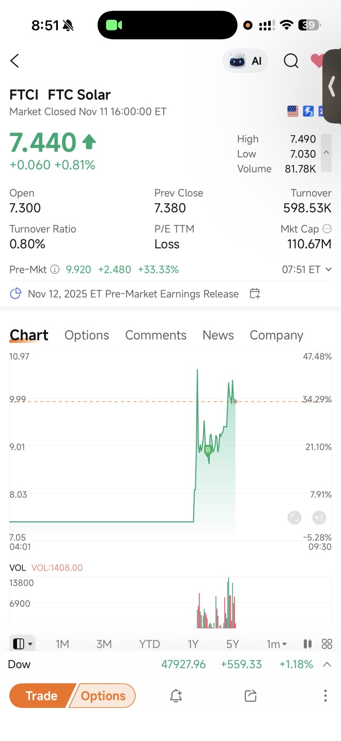This screenshot has width=341, height=741.
Task: Toggle fullscreen chart expand icon
Action: point(294,518)
